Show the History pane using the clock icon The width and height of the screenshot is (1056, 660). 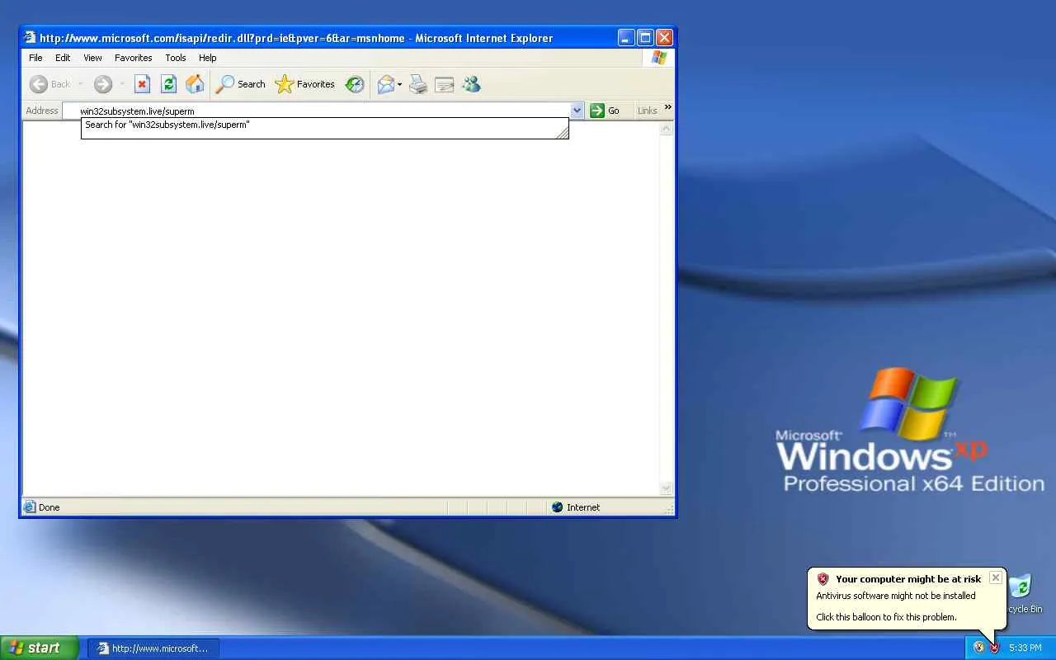click(355, 84)
